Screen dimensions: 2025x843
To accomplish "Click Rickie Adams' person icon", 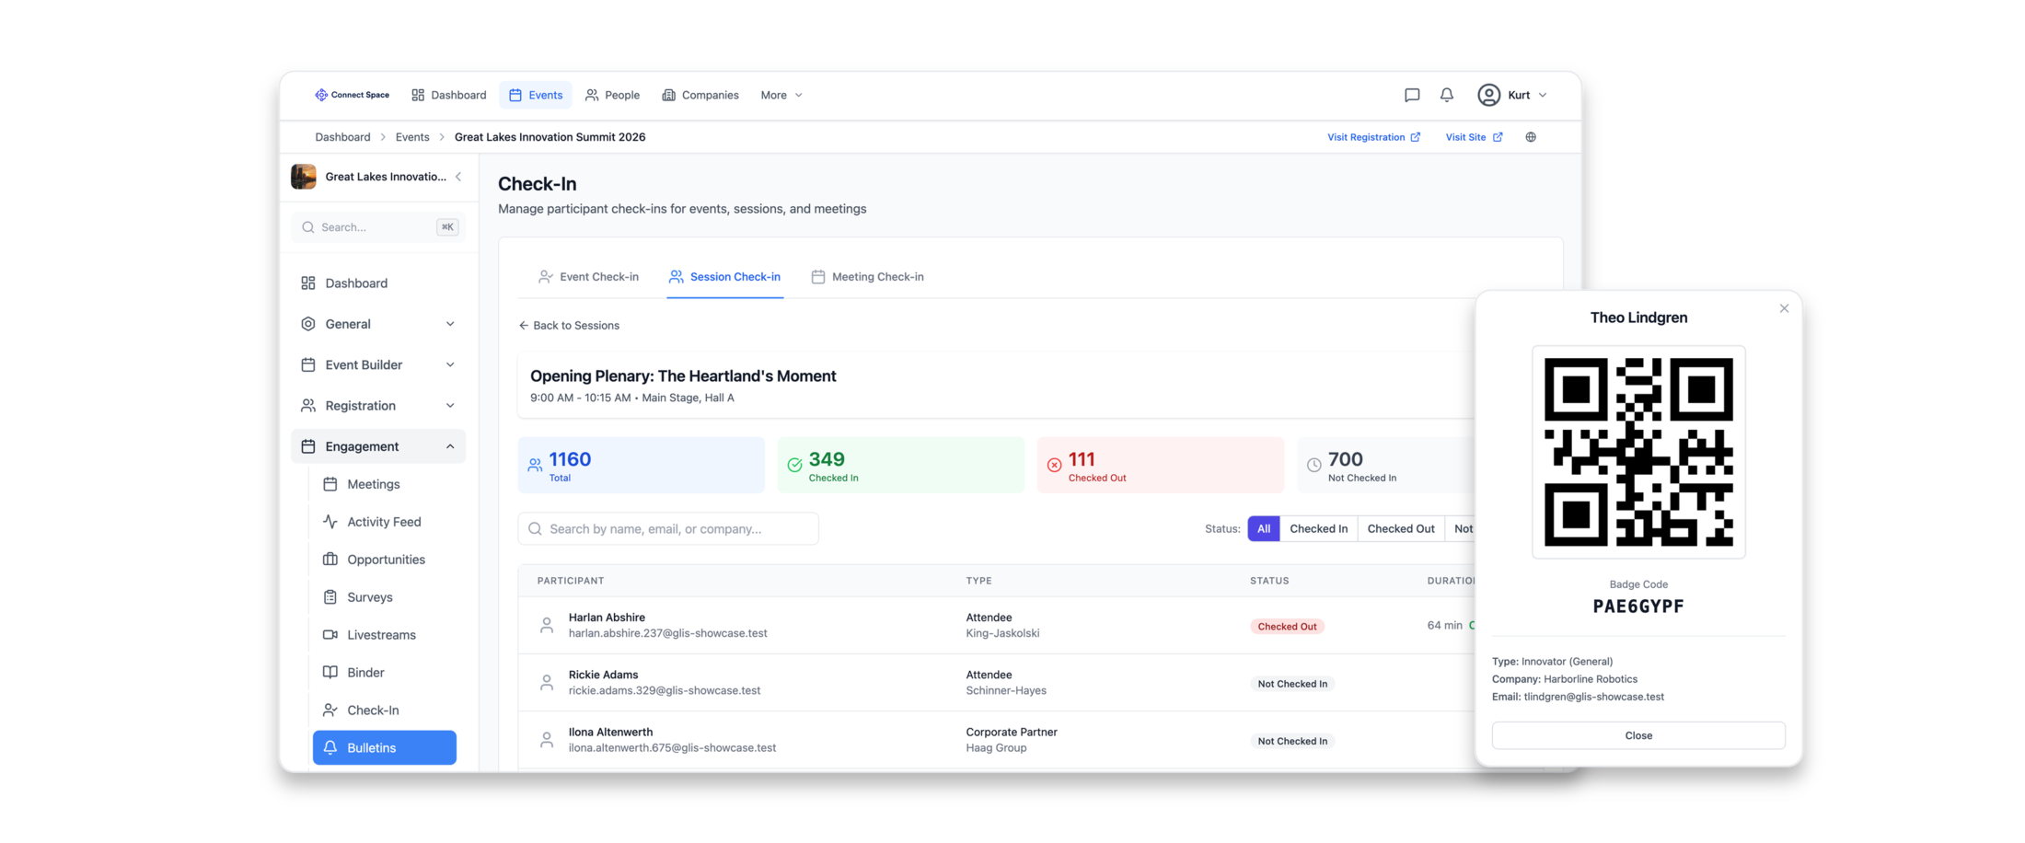I will (547, 682).
